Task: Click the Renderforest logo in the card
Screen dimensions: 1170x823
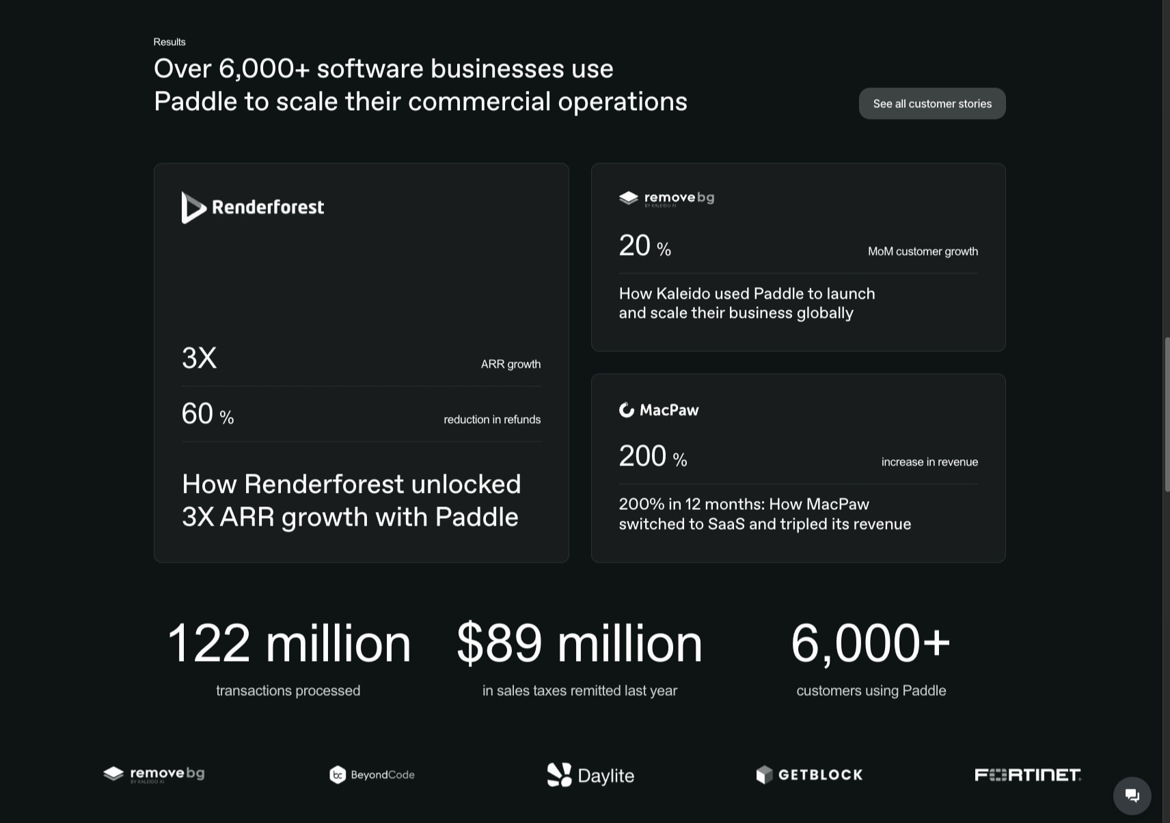Action: pyautogui.click(x=253, y=207)
